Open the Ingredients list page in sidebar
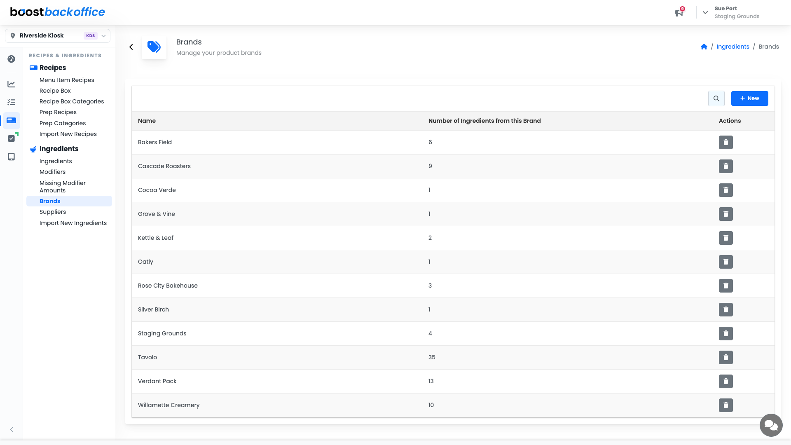Viewport: 791px width, 445px height. point(56,161)
